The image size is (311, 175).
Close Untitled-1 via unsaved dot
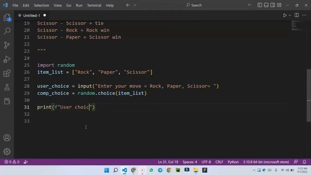(x=45, y=15)
